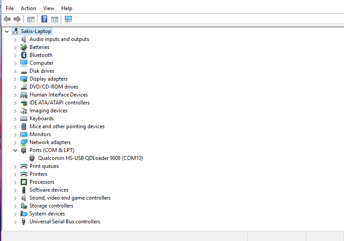Click the Monitors category icon

24,134
